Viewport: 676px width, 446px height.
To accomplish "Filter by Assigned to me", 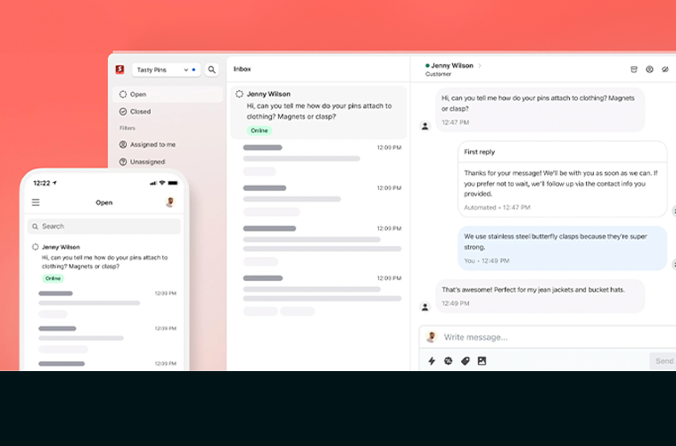I will point(153,145).
